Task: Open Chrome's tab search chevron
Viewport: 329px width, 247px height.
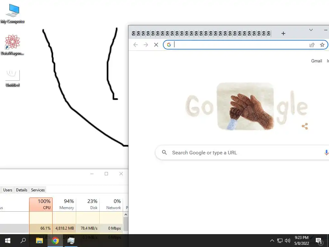Action: pyautogui.click(x=311, y=30)
